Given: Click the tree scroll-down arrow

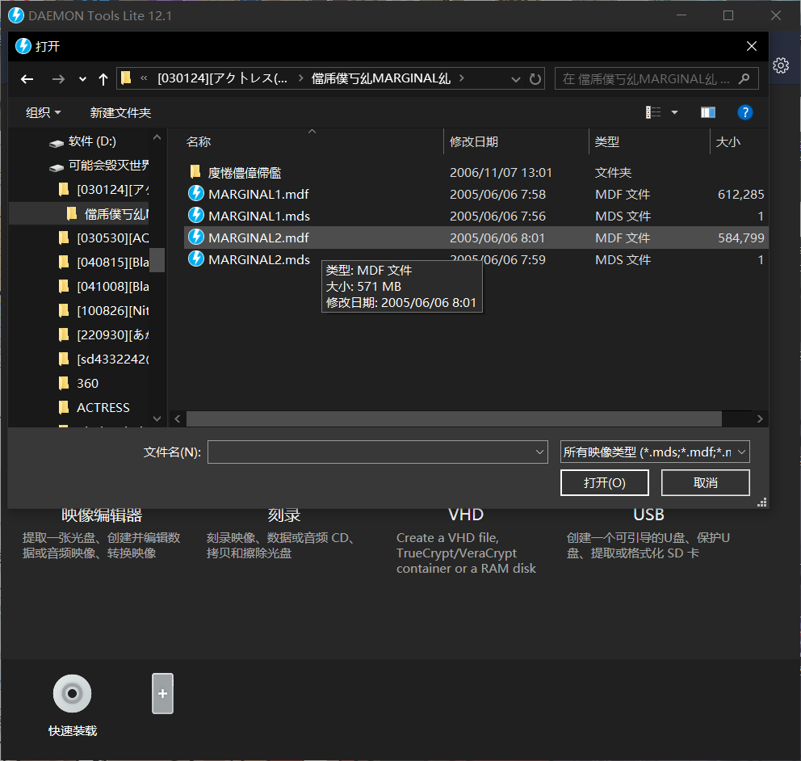Looking at the screenshot, I should click(157, 418).
